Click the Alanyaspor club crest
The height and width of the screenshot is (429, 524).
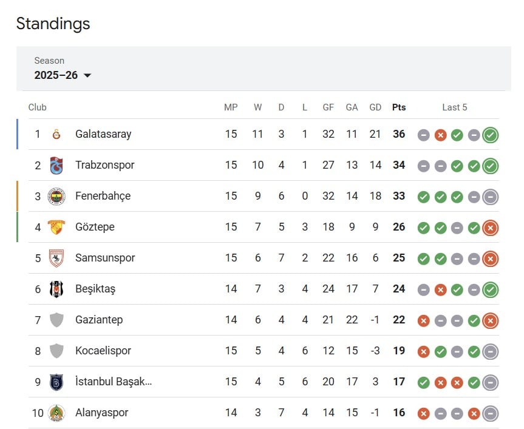coord(56,413)
